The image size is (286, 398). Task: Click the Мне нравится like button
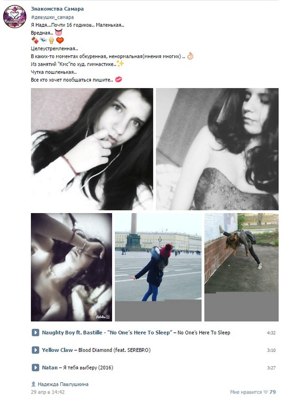[245, 392]
